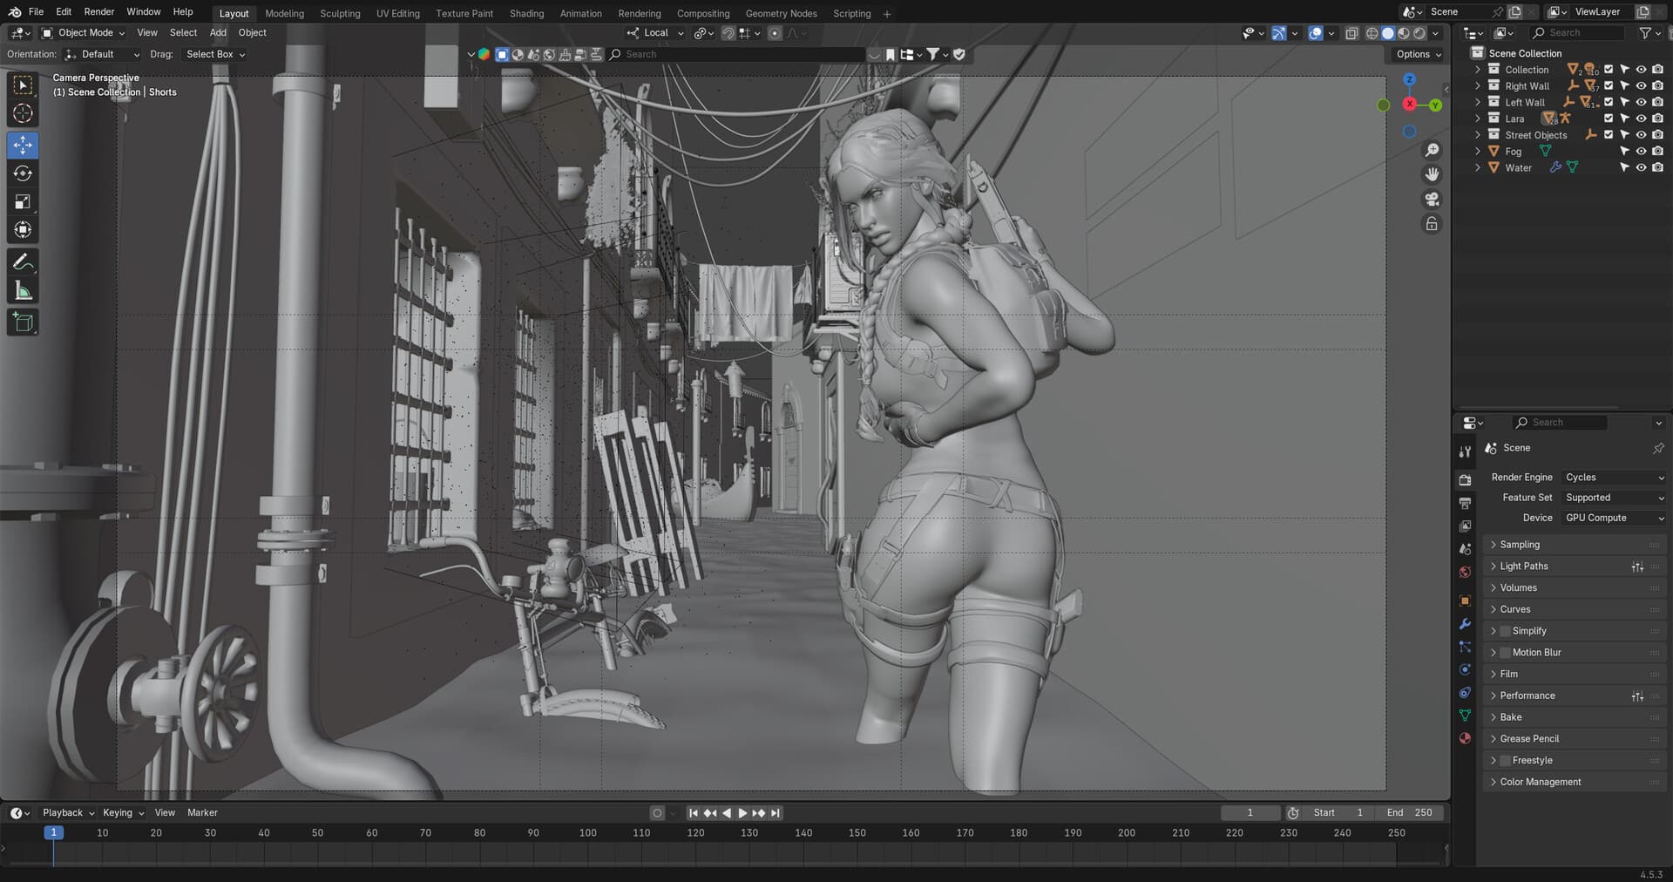Choose the Measure ruler tool
Viewport: 1673px width, 882px height.
point(24,292)
